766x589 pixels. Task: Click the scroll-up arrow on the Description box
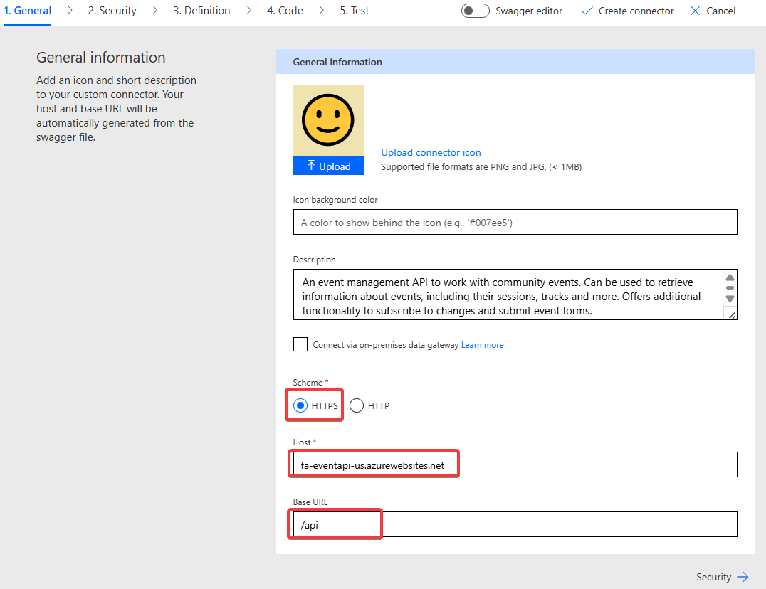730,277
